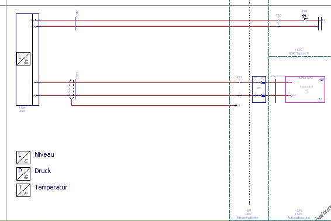The width and height of the screenshot is (331, 221).
Task: Click the blue surge protection device box
Action: pyautogui.click(x=259, y=89)
